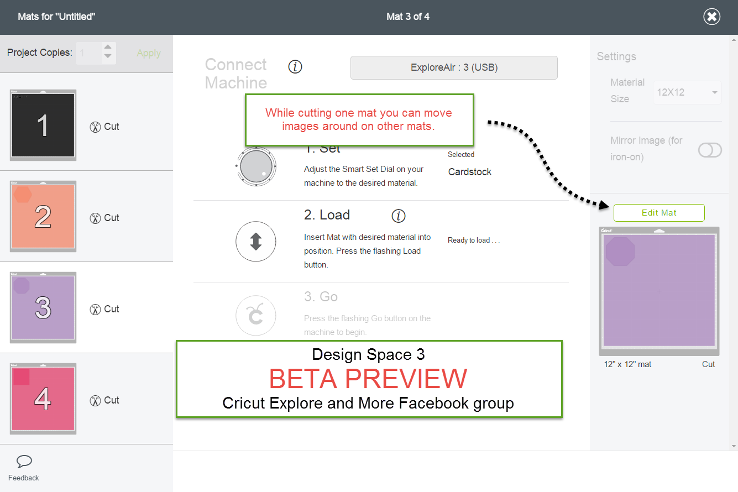738x492 pixels.
Task: Select the 12" x 12" mat preview image
Action: tap(659, 290)
